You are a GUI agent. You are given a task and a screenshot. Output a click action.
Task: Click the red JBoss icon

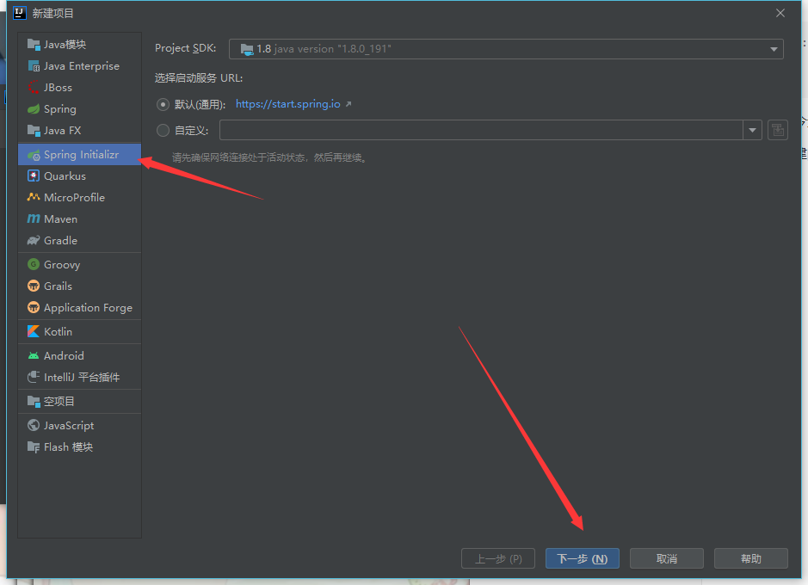click(34, 88)
